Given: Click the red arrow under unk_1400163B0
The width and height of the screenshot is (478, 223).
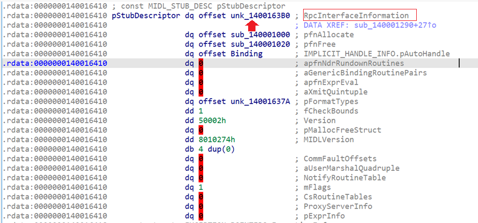Looking at the screenshot, I should click(253, 25).
